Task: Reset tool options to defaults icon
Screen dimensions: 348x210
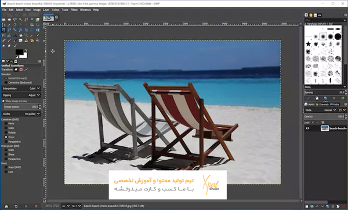Action: 36,206
